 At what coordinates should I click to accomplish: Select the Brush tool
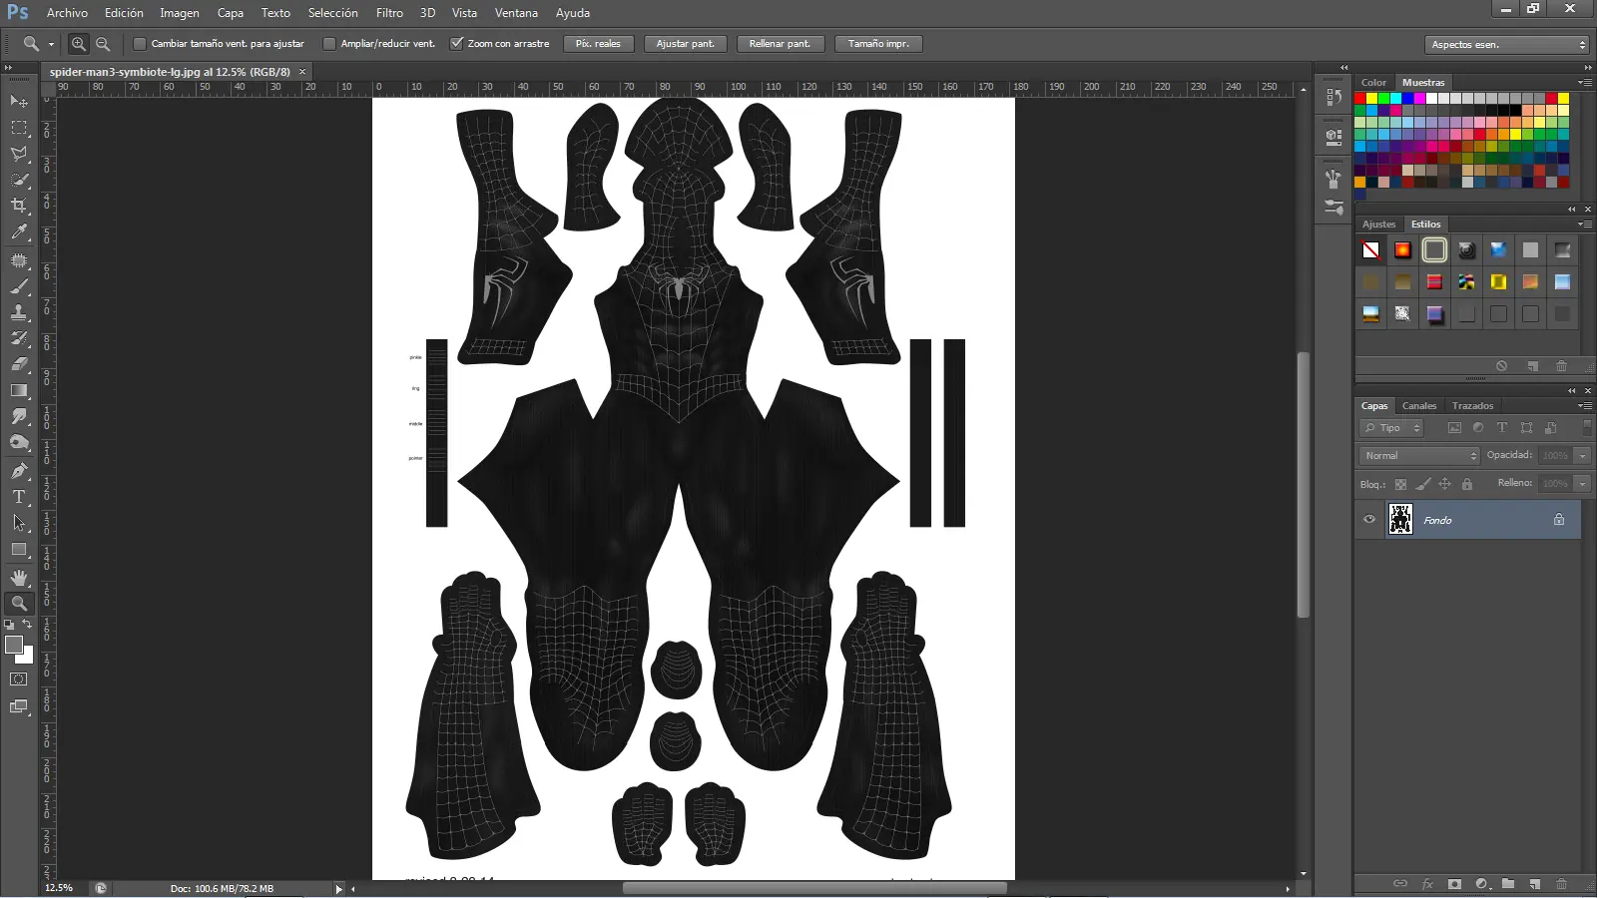19,286
